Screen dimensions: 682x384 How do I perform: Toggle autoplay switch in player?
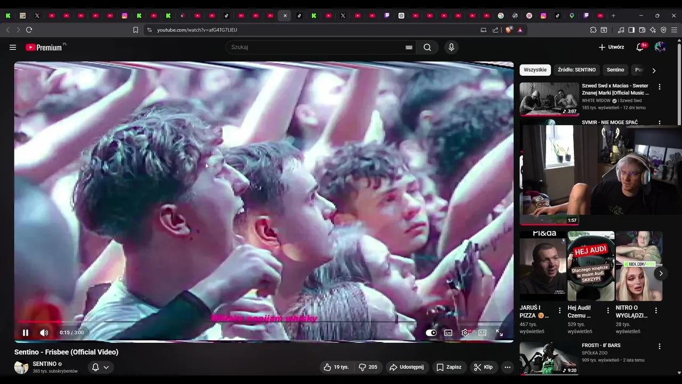click(431, 332)
